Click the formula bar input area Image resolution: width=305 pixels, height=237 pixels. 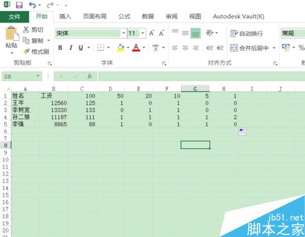(201, 76)
